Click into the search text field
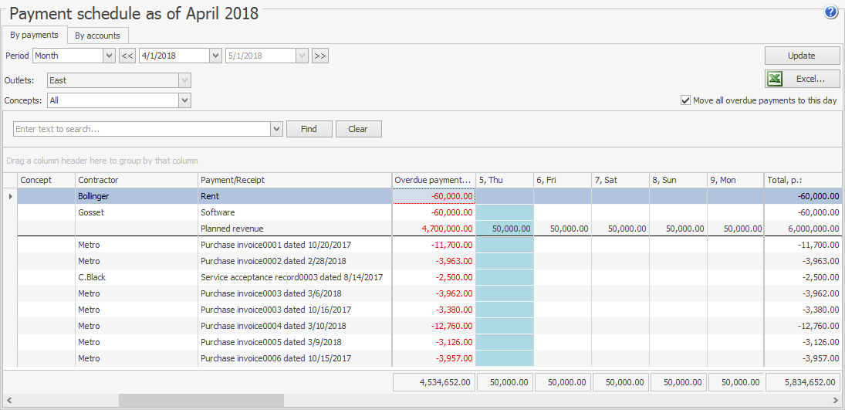Image resolution: width=845 pixels, height=410 pixels. click(x=142, y=129)
